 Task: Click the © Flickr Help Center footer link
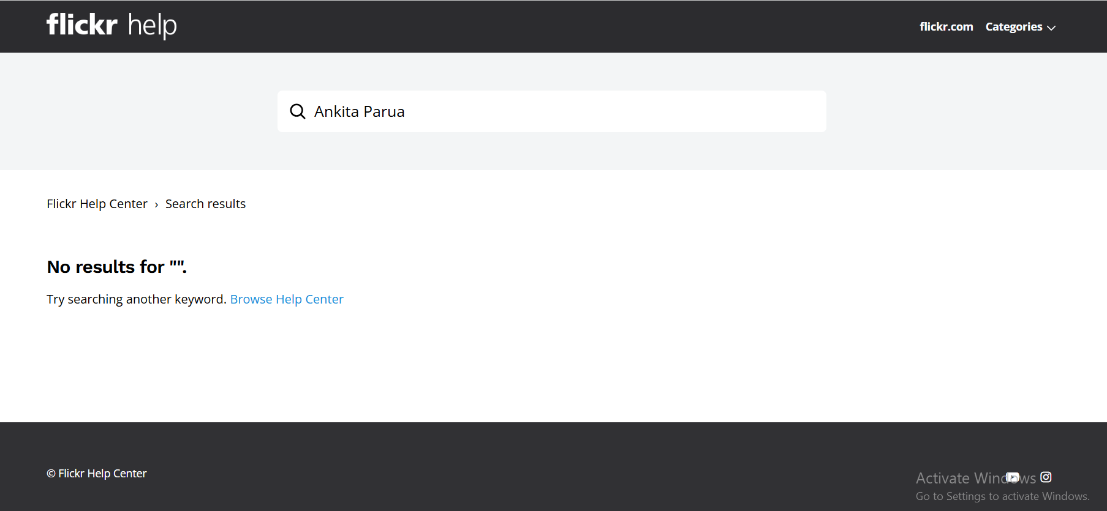97,474
